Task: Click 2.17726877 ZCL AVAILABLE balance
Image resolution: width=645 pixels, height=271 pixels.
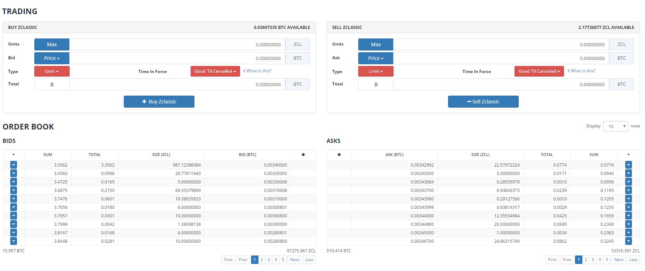Action: pos(606,27)
